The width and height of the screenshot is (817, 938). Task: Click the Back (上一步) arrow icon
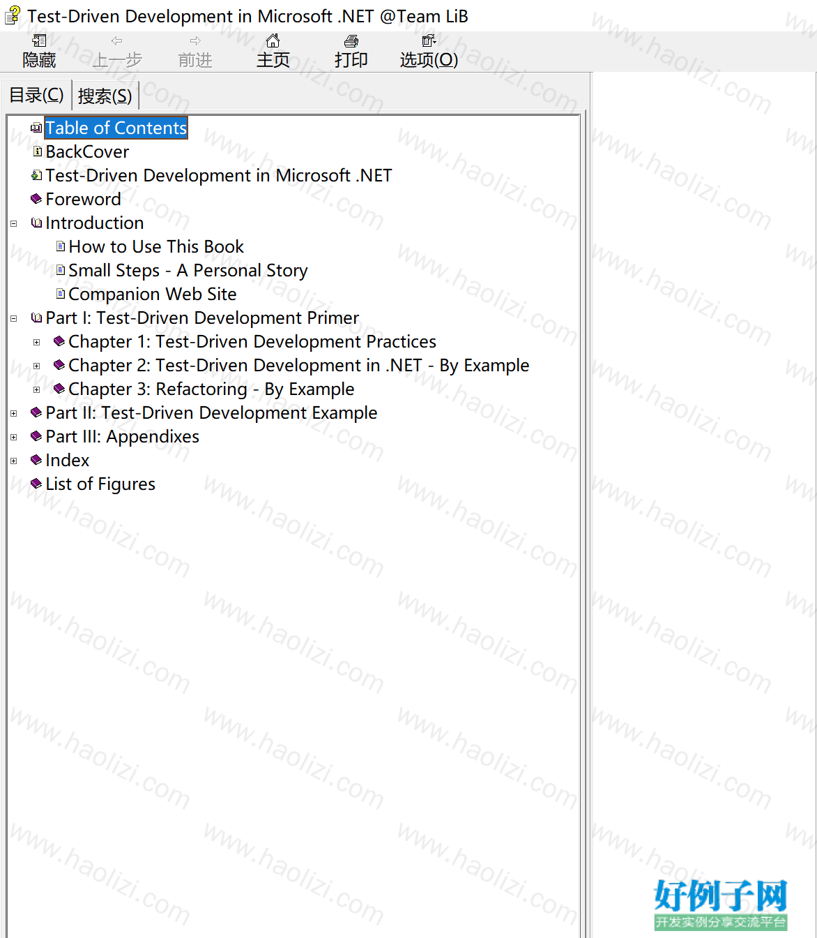(x=117, y=41)
